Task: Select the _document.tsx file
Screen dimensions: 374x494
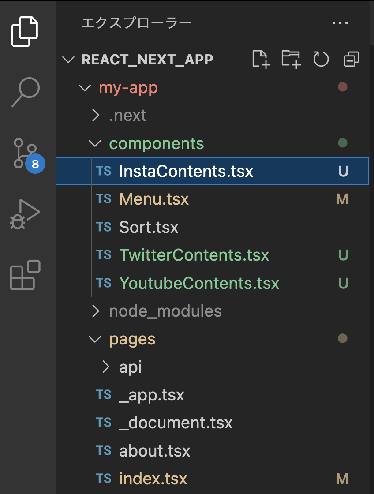Action: (176, 423)
